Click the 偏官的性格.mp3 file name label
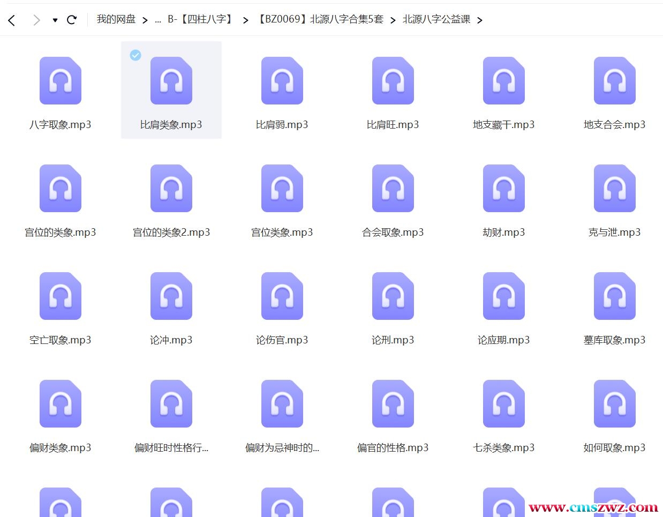 (x=393, y=448)
